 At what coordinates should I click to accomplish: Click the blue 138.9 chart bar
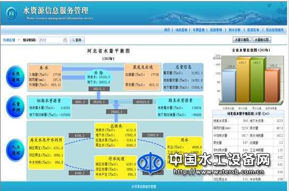[x=229, y=86]
